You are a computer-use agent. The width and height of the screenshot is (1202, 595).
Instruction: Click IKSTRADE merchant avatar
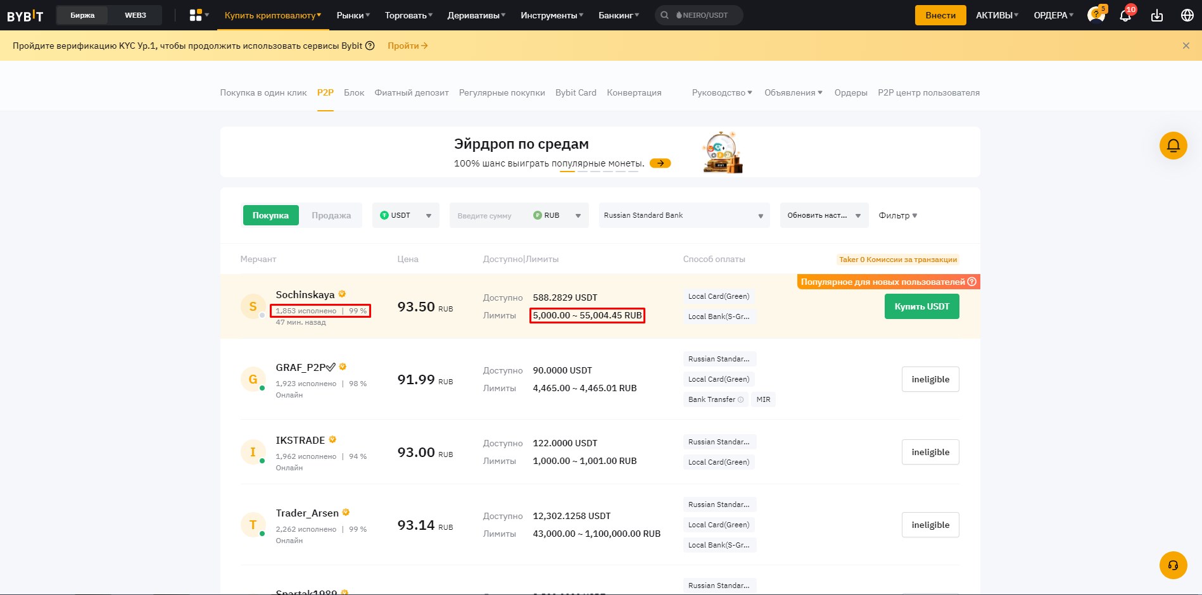point(253,452)
